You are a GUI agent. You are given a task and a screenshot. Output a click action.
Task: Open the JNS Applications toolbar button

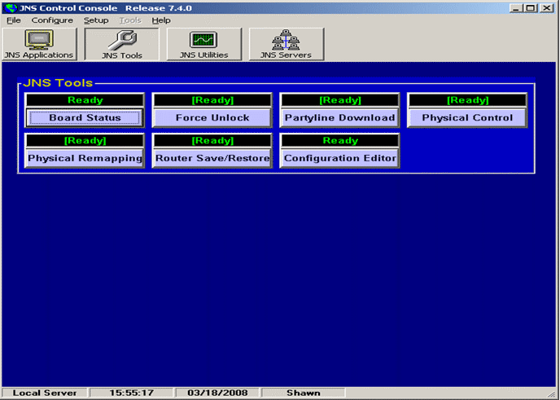pos(39,44)
